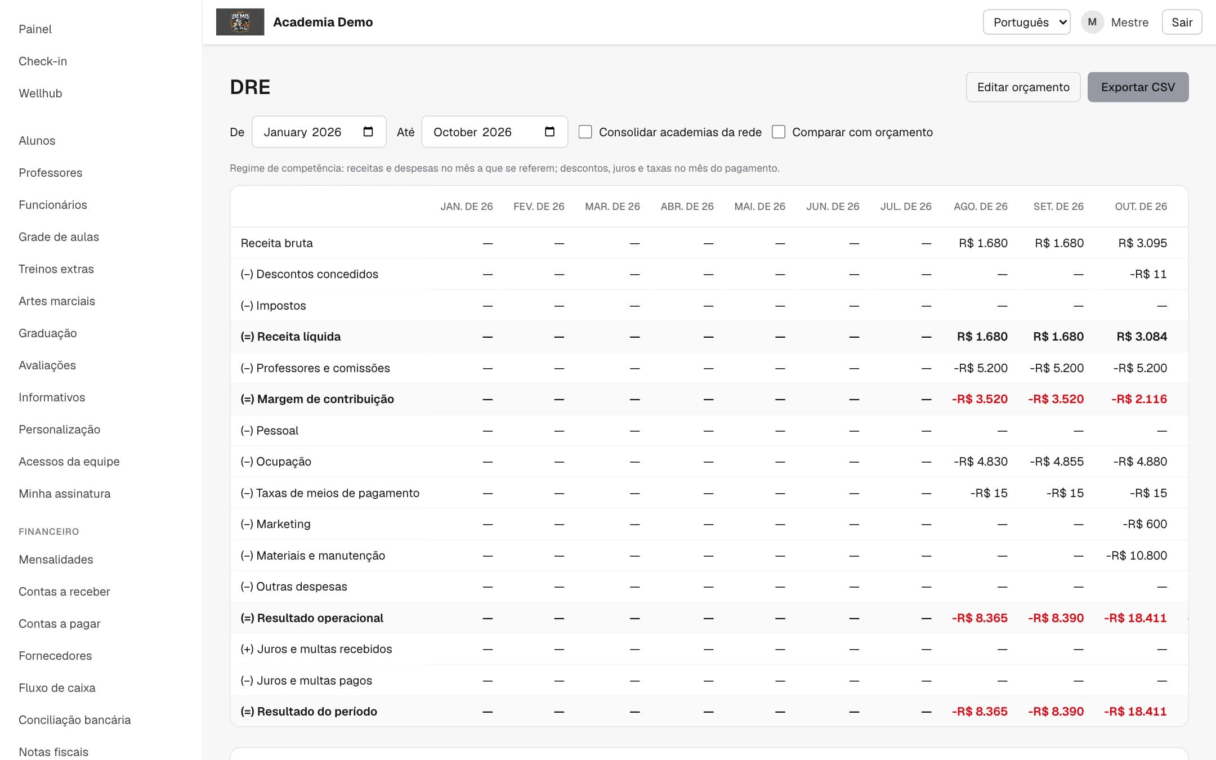
Task: Click the October 2026 end month field
Action: click(494, 132)
